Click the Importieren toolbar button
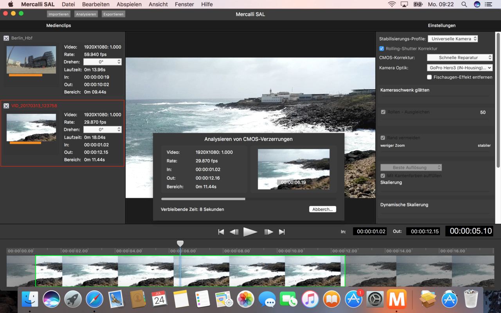The width and height of the screenshot is (501, 313). click(x=58, y=14)
